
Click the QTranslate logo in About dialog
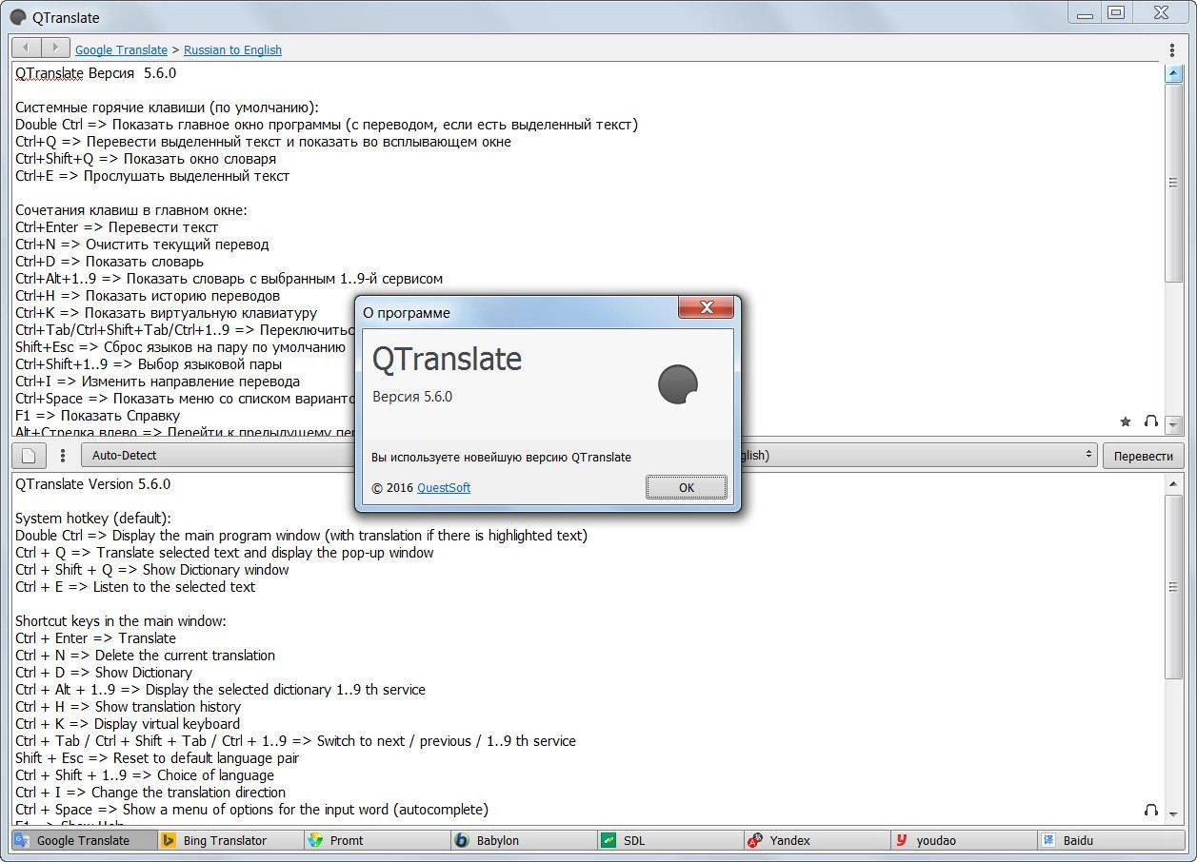click(x=678, y=384)
